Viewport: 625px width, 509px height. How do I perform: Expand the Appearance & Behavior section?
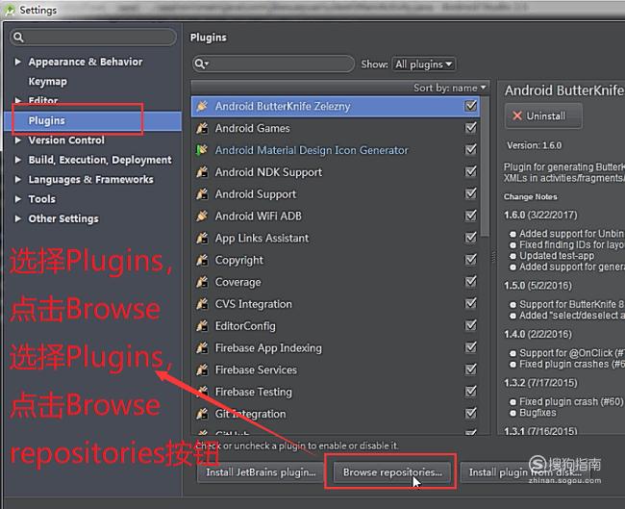[x=17, y=62]
